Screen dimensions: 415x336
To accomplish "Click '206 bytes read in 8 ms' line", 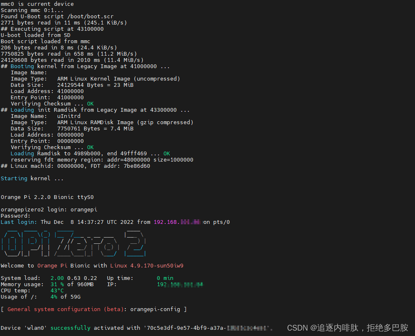I will click(59, 48).
